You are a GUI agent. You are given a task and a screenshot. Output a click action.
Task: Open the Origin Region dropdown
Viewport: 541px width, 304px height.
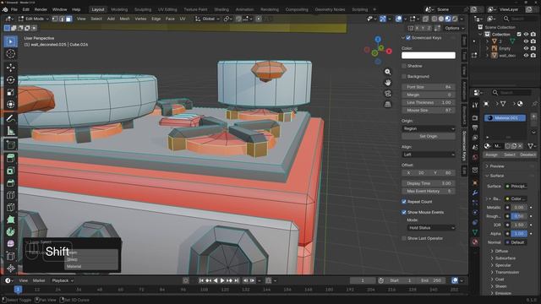point(429,128)
